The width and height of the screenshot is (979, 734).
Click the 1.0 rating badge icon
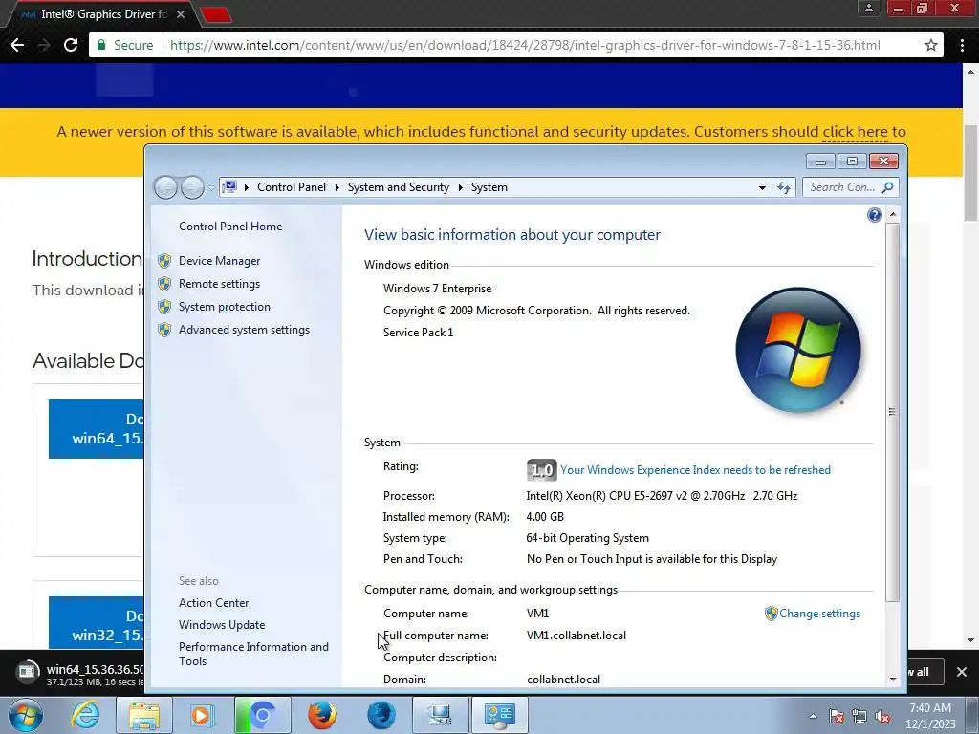click(x=541, y=470)
